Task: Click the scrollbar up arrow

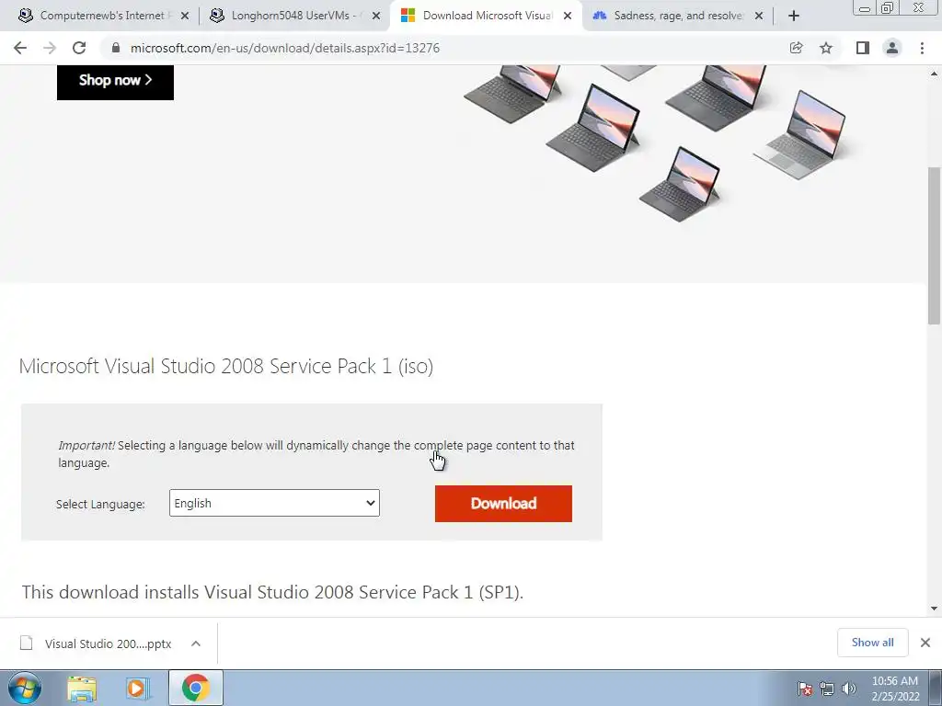Action: (934, 74)
